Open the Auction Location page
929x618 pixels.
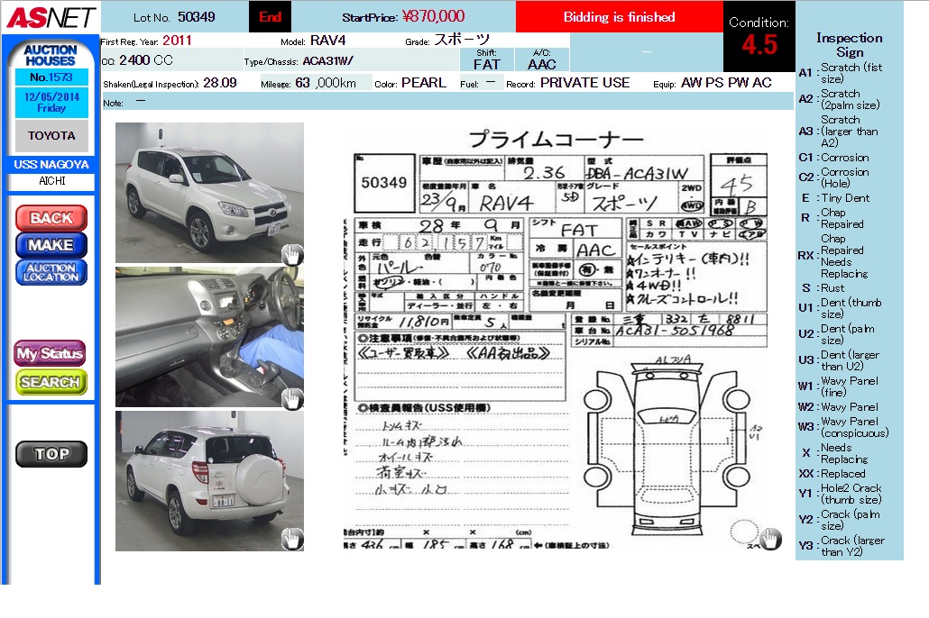(x=51, y=273)
